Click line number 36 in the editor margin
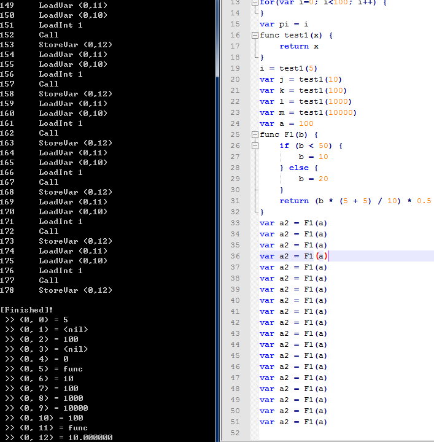 235,256
